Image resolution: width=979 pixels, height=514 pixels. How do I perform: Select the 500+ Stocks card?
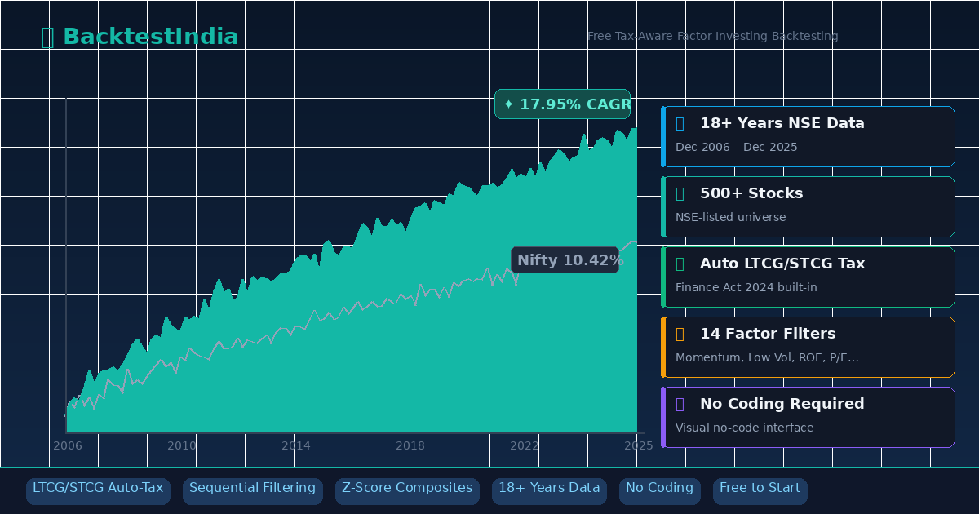[x=808, y=206]
